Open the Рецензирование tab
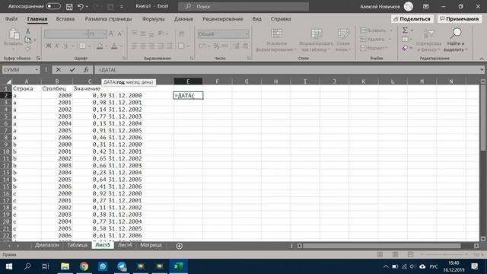This screenshot has height=274, width=487. (x=223, y=19)
